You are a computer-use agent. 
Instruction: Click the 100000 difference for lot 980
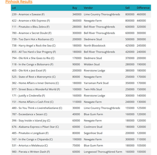(x=141, y=152)
